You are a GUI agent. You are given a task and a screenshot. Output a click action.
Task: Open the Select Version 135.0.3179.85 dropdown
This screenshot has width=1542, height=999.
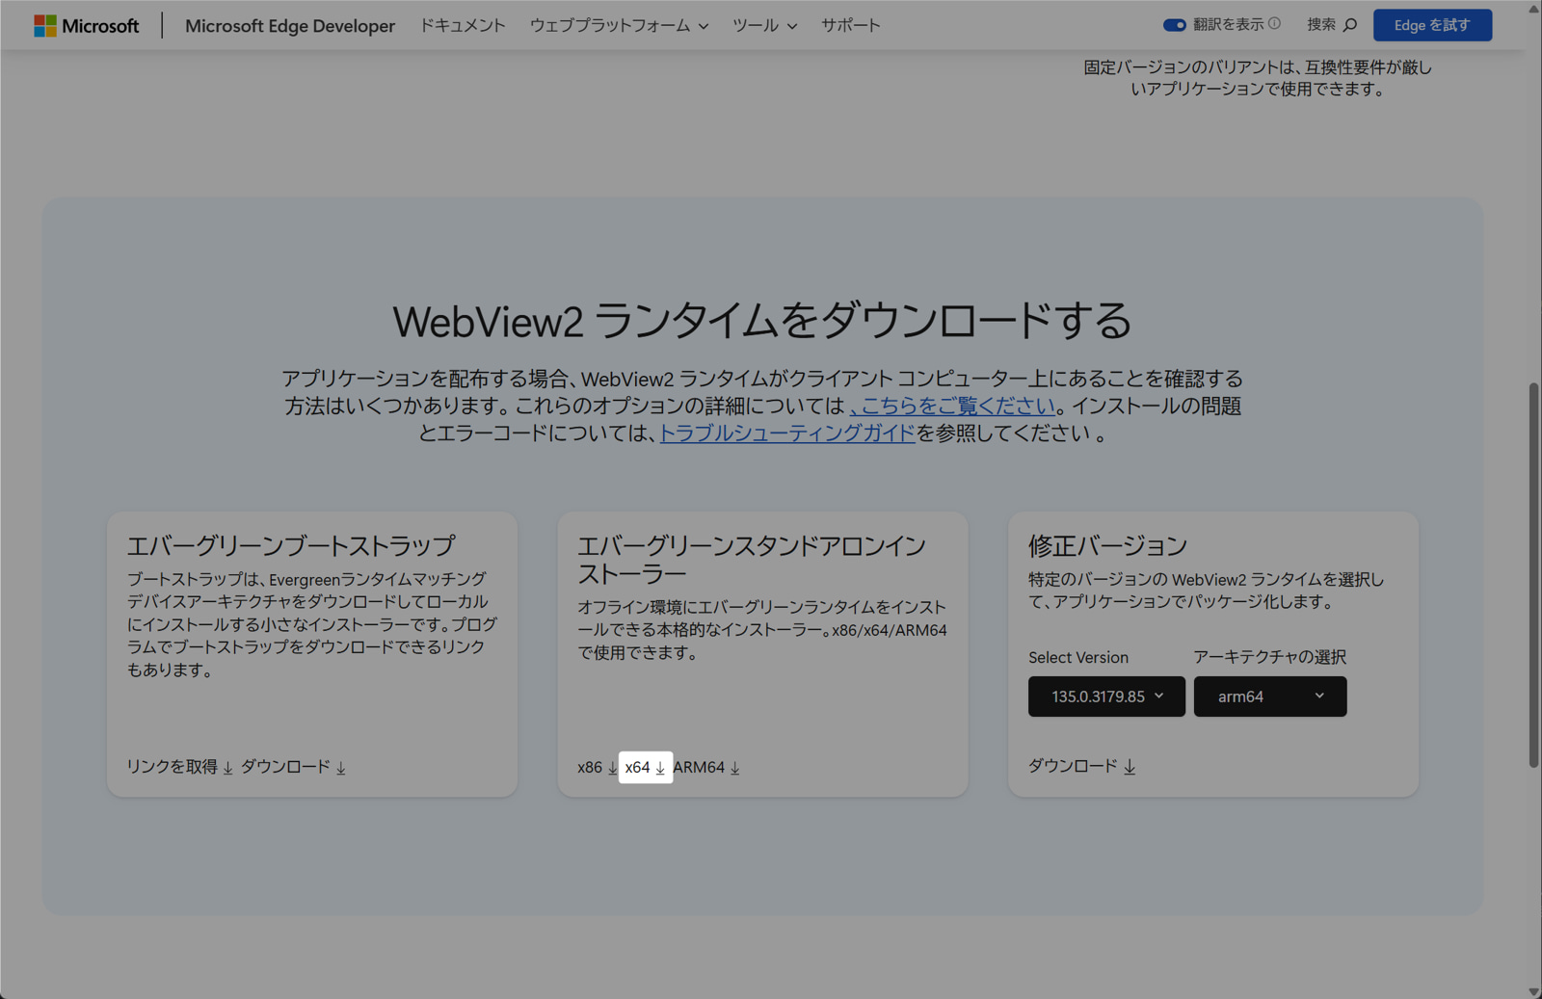(x=1106, y=697)
